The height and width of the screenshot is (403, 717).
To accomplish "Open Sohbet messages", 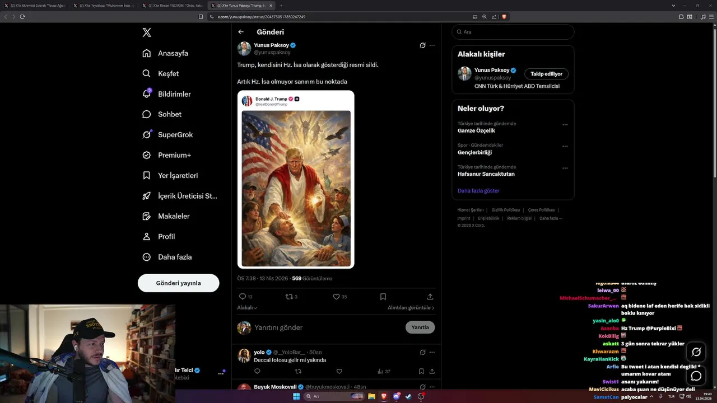I will click(x=162, y=114).
